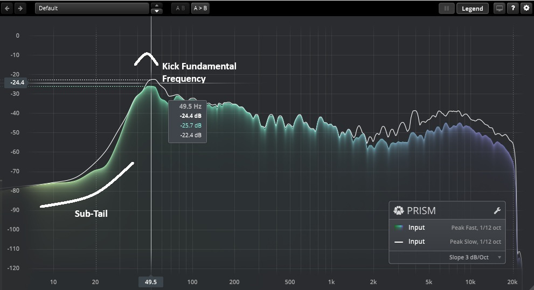Click the -120 dB axis label
The height and width of the screenshot is (290, 534).
tap(13, 268)
